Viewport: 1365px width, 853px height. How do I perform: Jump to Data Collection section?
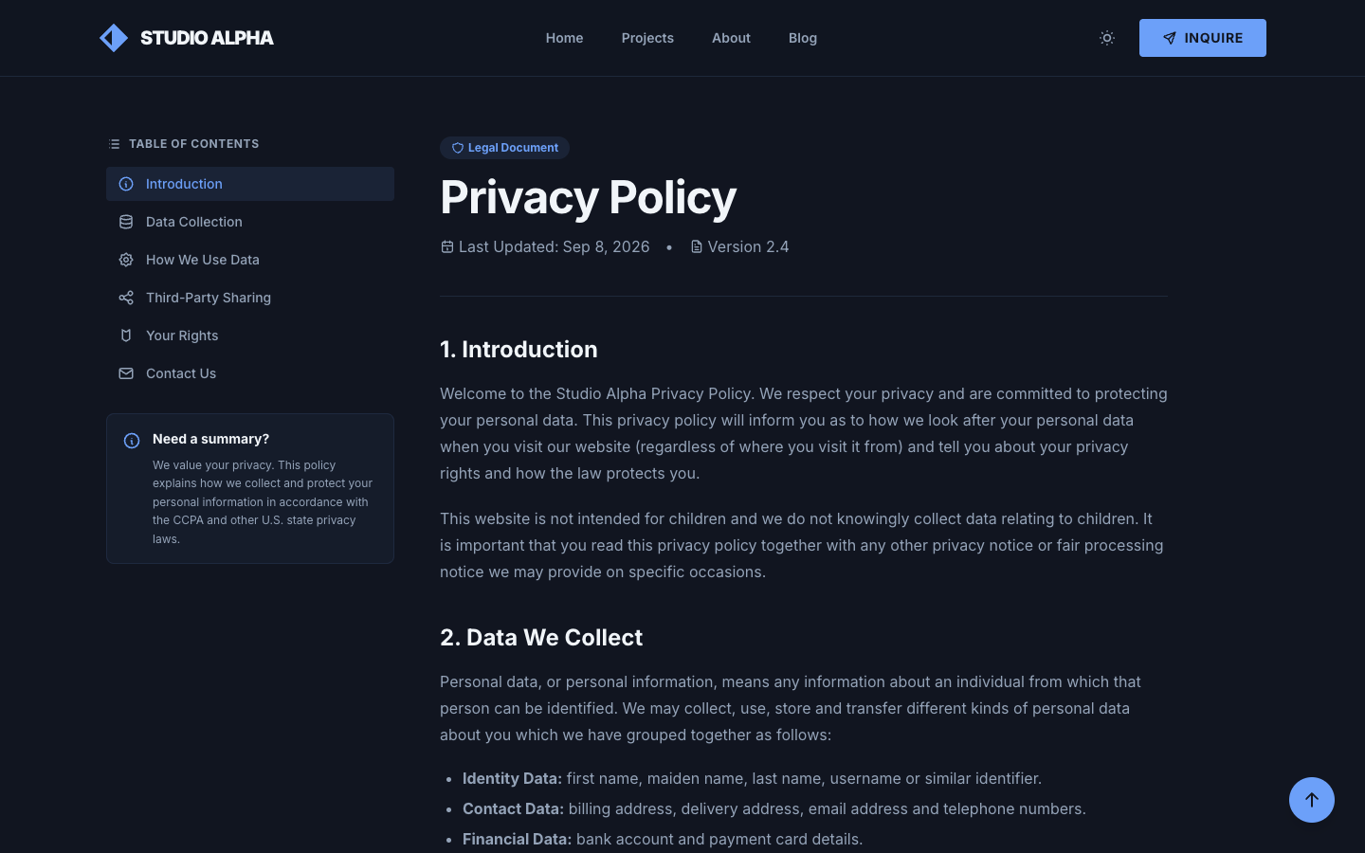[x=250, y=222]
